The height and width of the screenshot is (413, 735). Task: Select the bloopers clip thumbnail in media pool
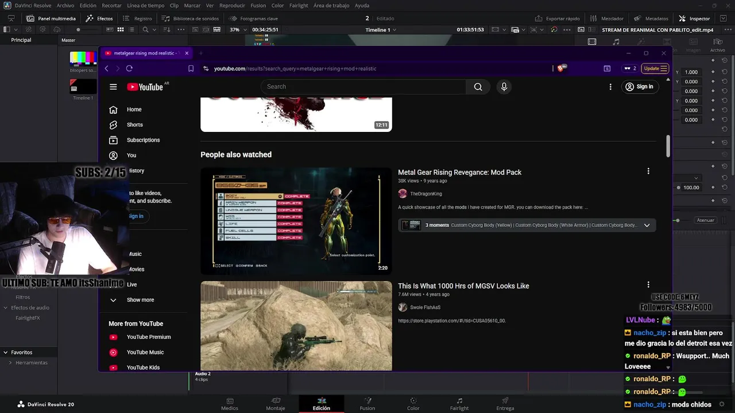point(83,59)
